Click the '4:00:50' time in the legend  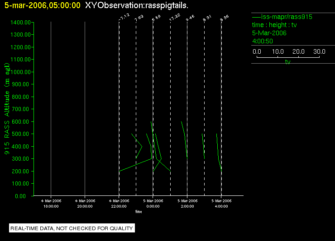point(263,41)
